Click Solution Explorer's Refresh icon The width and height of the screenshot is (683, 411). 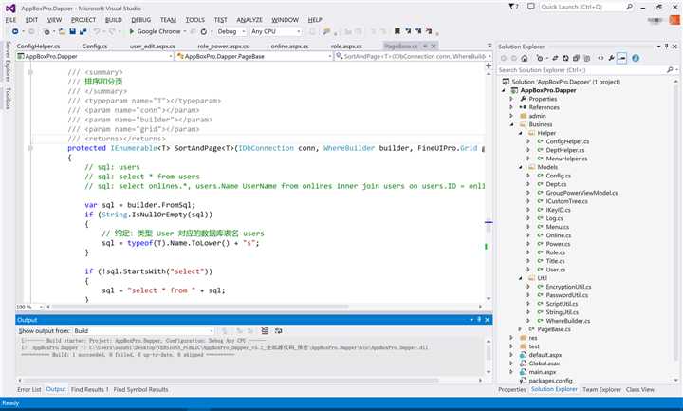pyautogui.click(x=565, y=58)
